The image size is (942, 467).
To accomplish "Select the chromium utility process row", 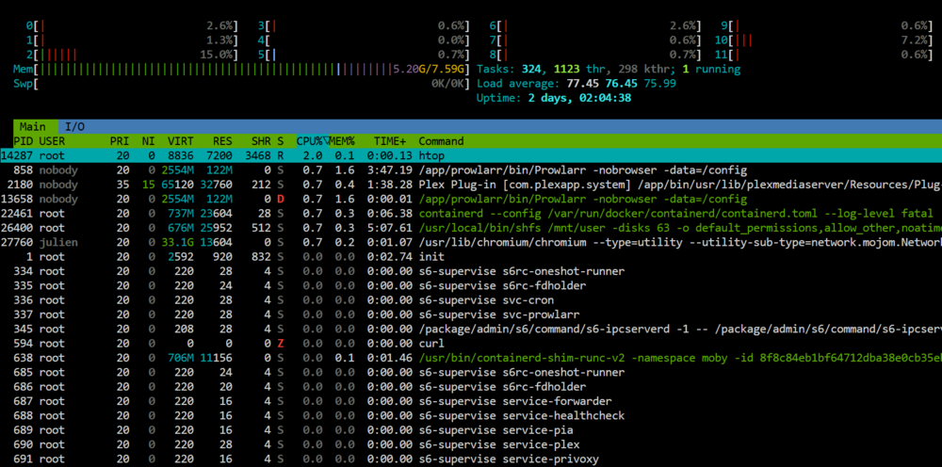I will click(x=471, y=242).
